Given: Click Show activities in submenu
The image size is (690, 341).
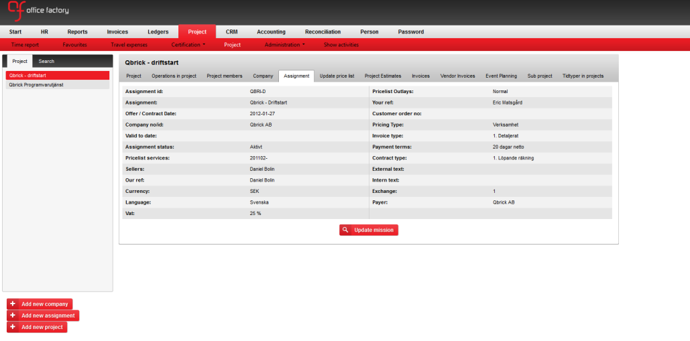Looking at the screenshot, I should point(341,45).
